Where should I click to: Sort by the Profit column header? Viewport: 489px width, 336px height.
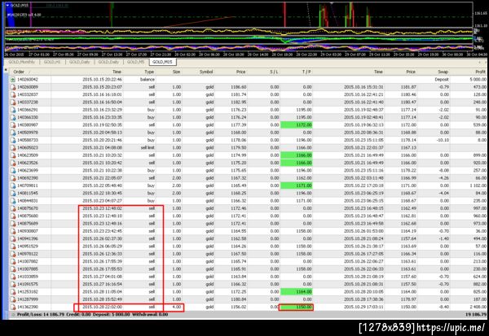click(x=480, y=72)
